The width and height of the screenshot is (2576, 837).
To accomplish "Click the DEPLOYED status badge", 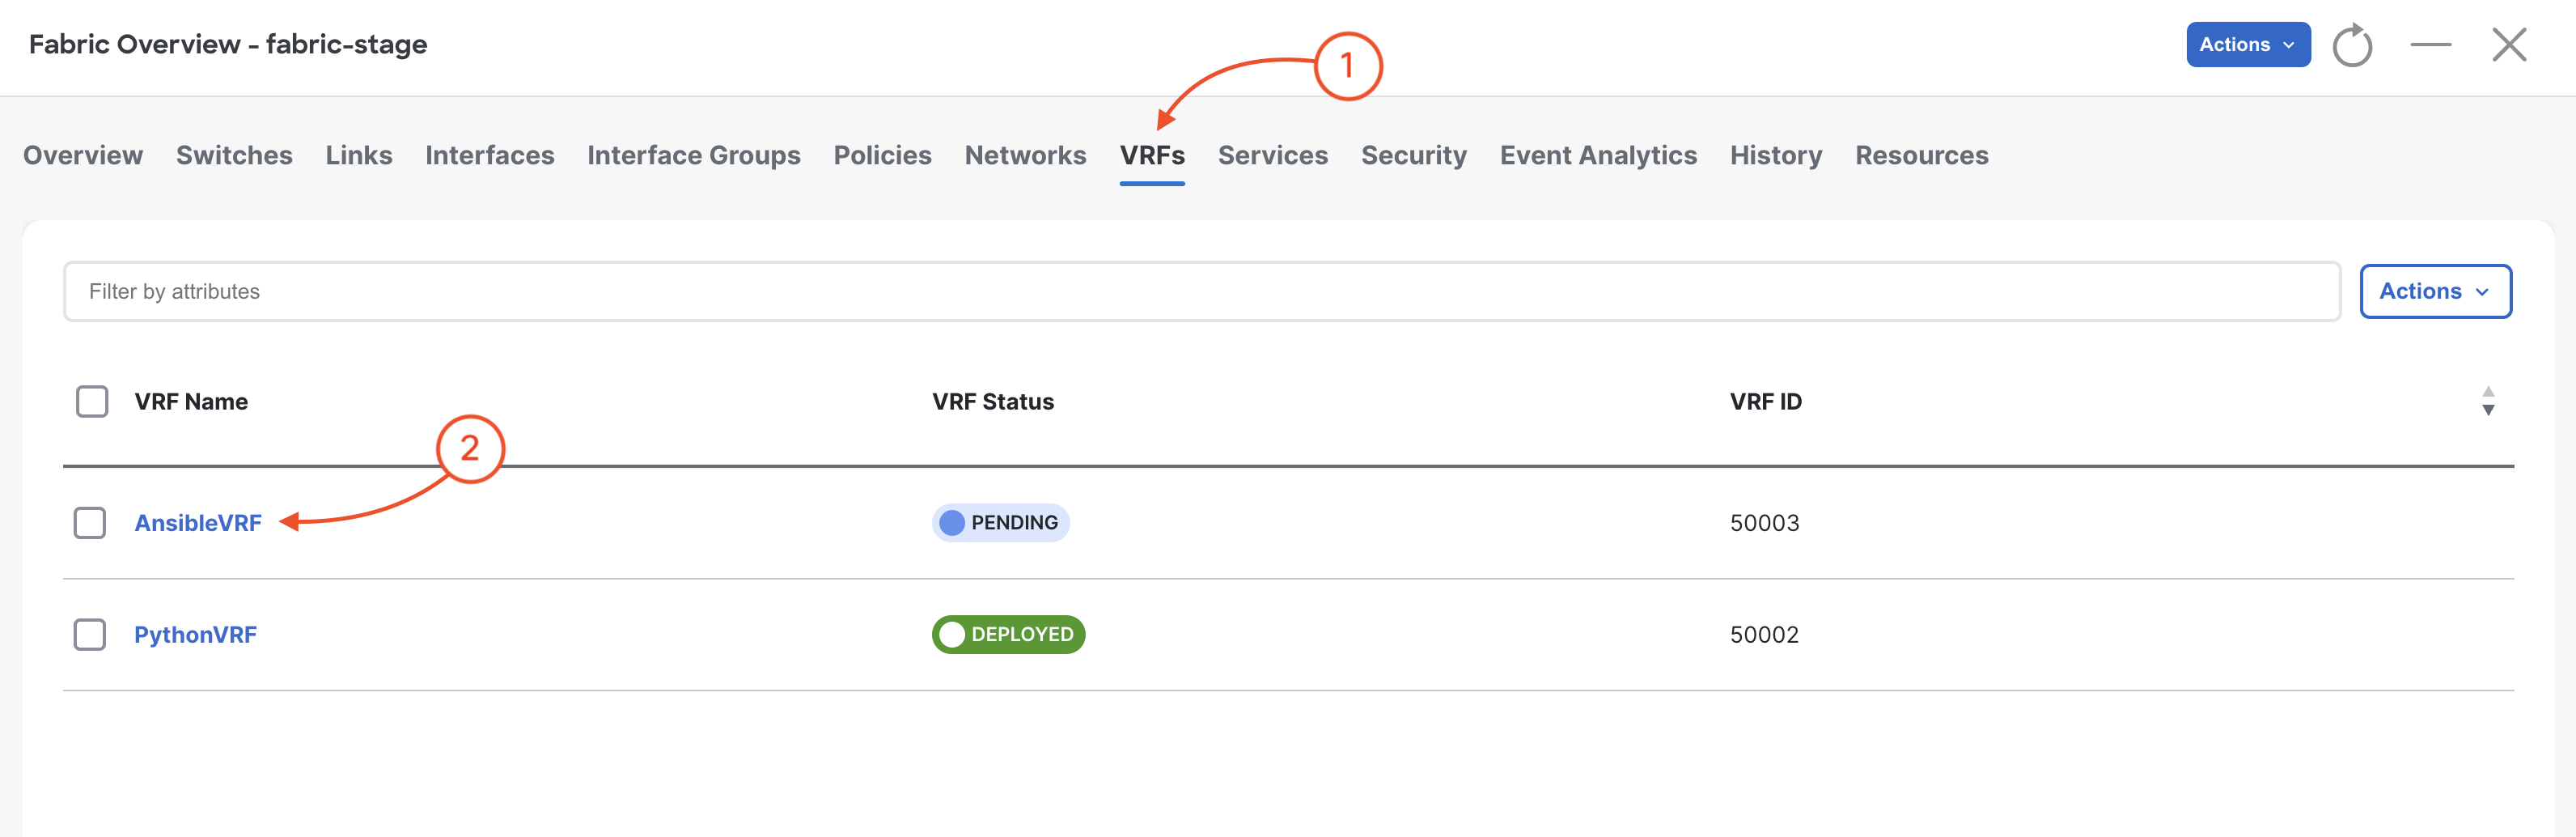I will point(1008,634).
